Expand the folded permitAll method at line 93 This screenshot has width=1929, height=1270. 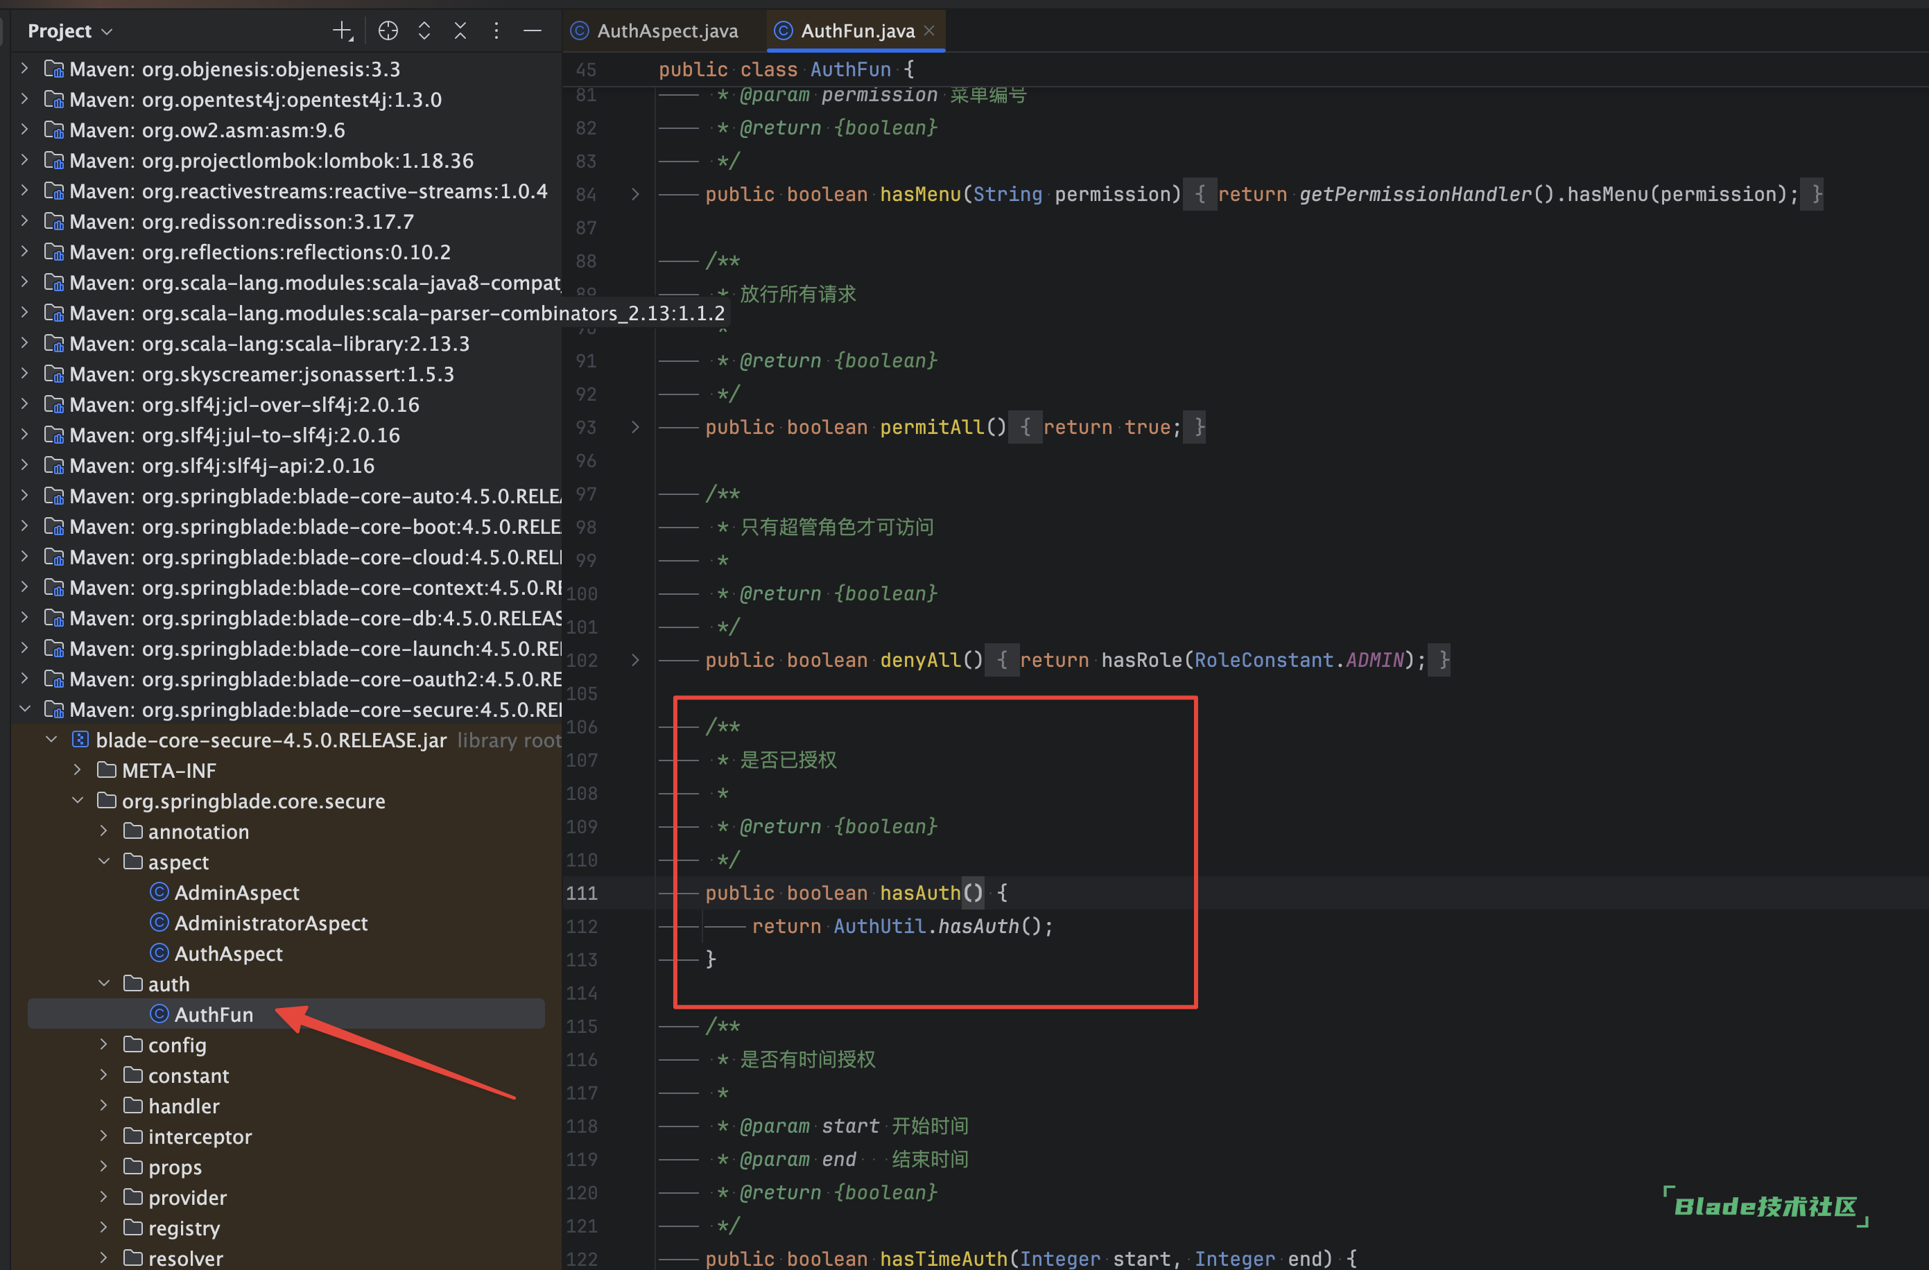[635, 427]
